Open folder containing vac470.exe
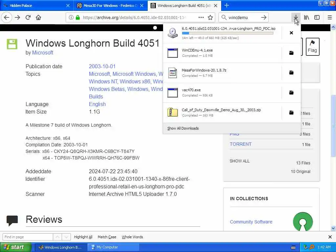Screen dimensions: 336x252 point(291,93)
